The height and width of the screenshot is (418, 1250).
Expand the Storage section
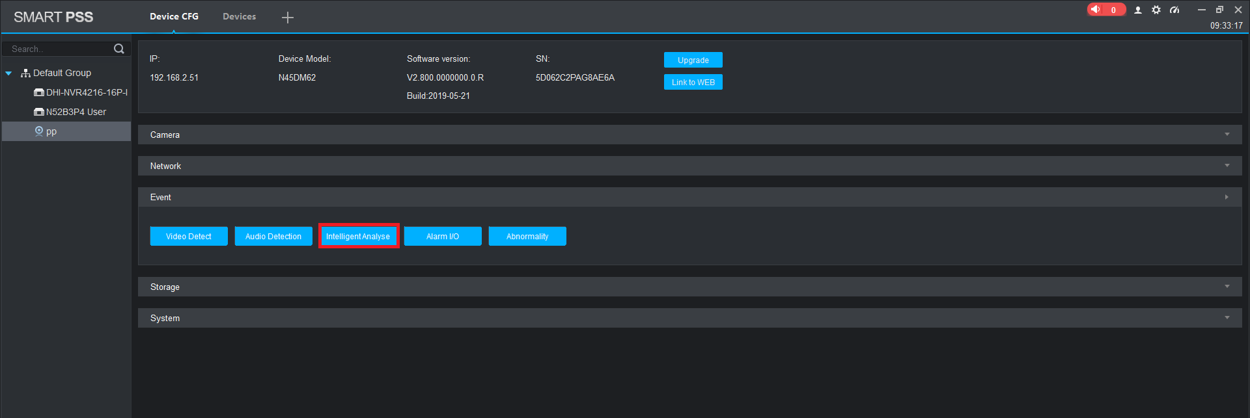(x=689, y=287)
